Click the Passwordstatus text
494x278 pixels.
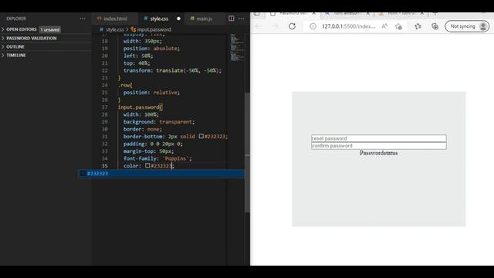click(379, 153)
